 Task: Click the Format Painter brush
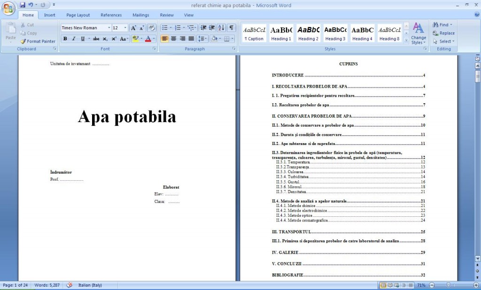23,41
